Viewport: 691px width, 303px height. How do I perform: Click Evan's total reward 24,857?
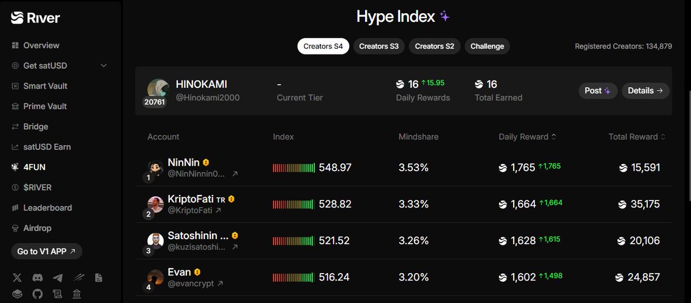click(644, 277)
